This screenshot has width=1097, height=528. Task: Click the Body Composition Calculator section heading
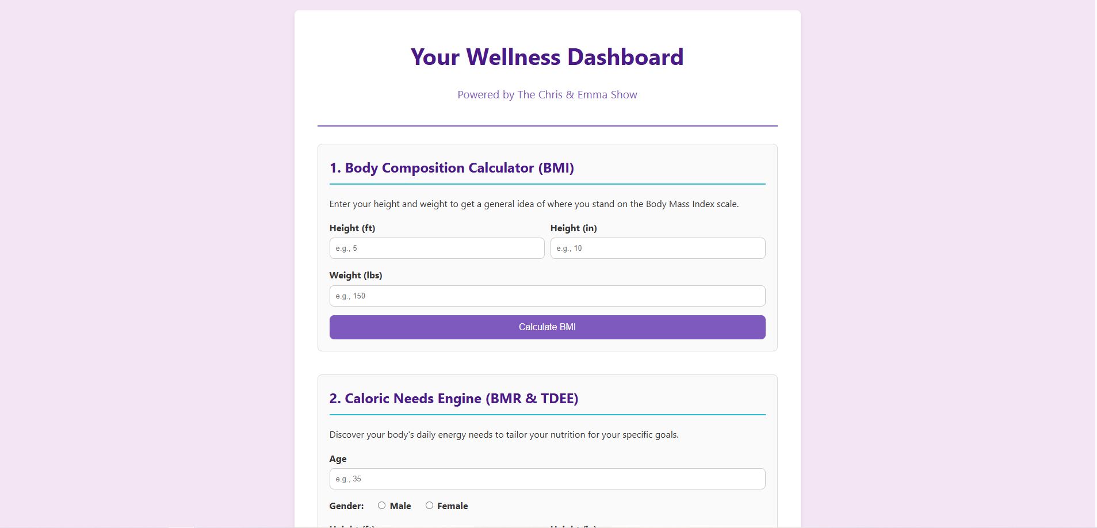pos(452,168)
